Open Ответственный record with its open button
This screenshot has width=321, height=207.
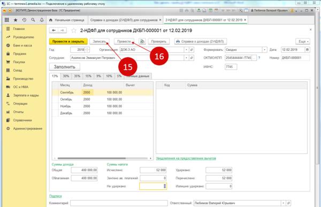click(x=288, y=203)
